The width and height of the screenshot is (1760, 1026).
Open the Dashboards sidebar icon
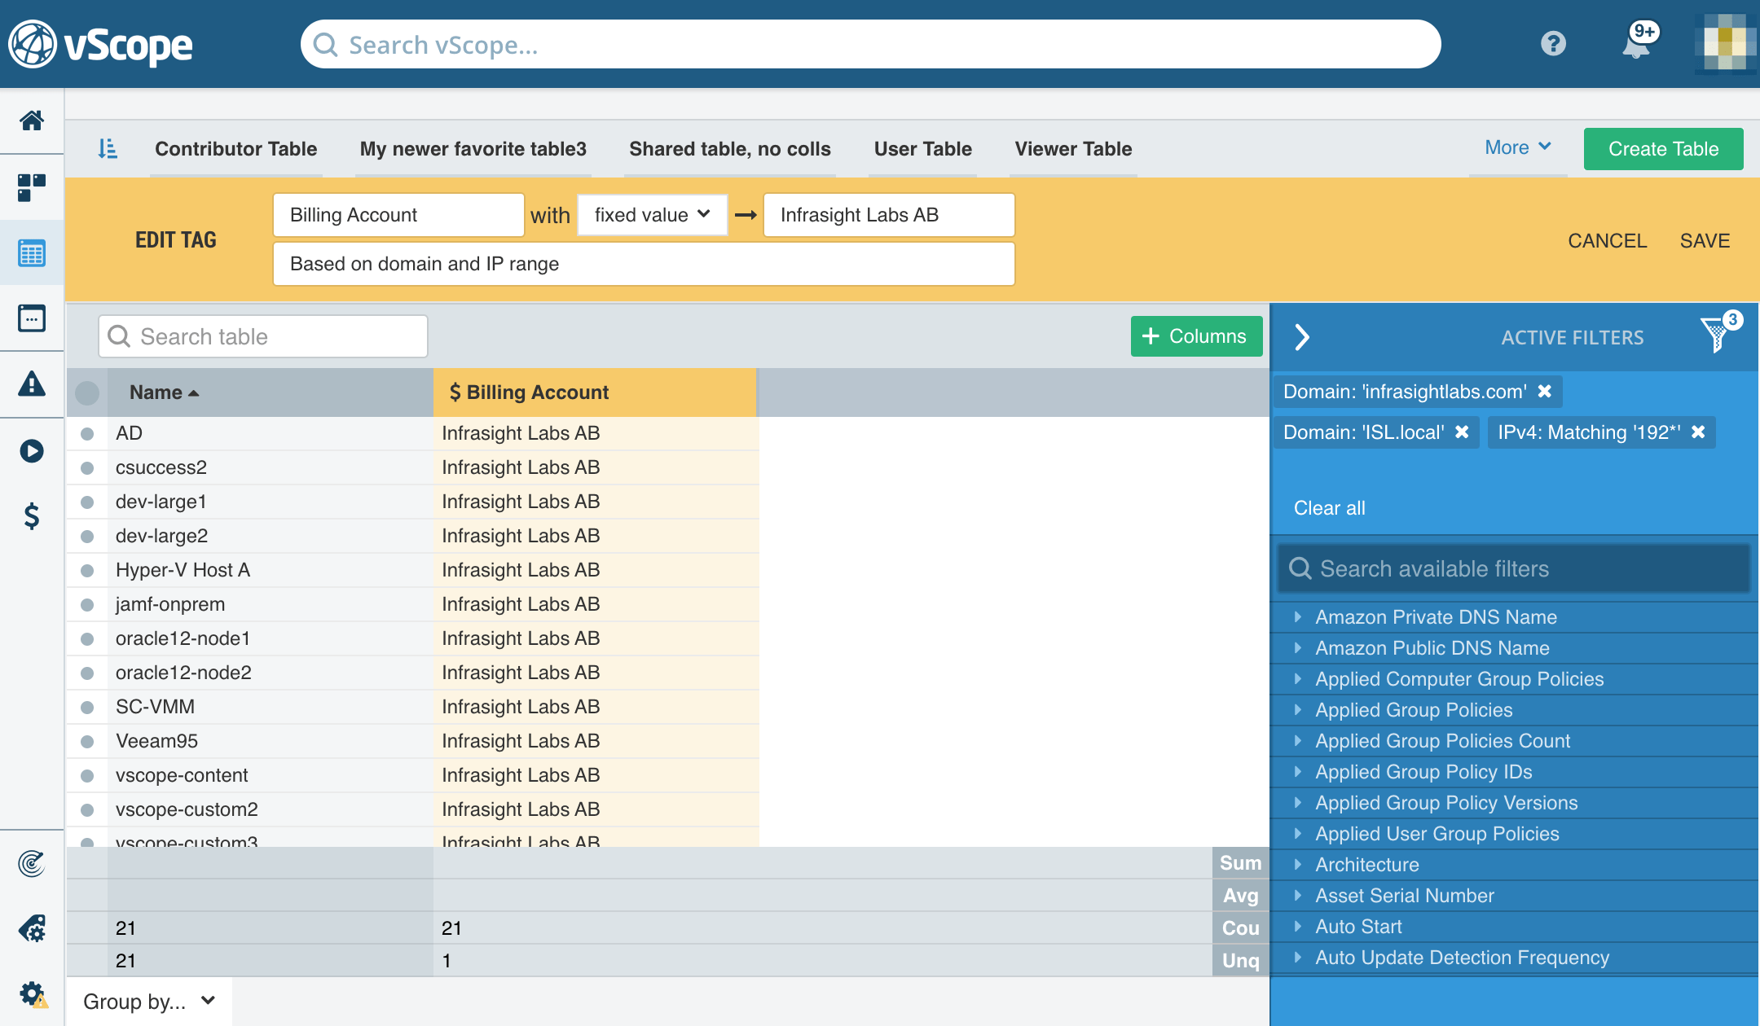pyautogui.click(x=32, y=187)
